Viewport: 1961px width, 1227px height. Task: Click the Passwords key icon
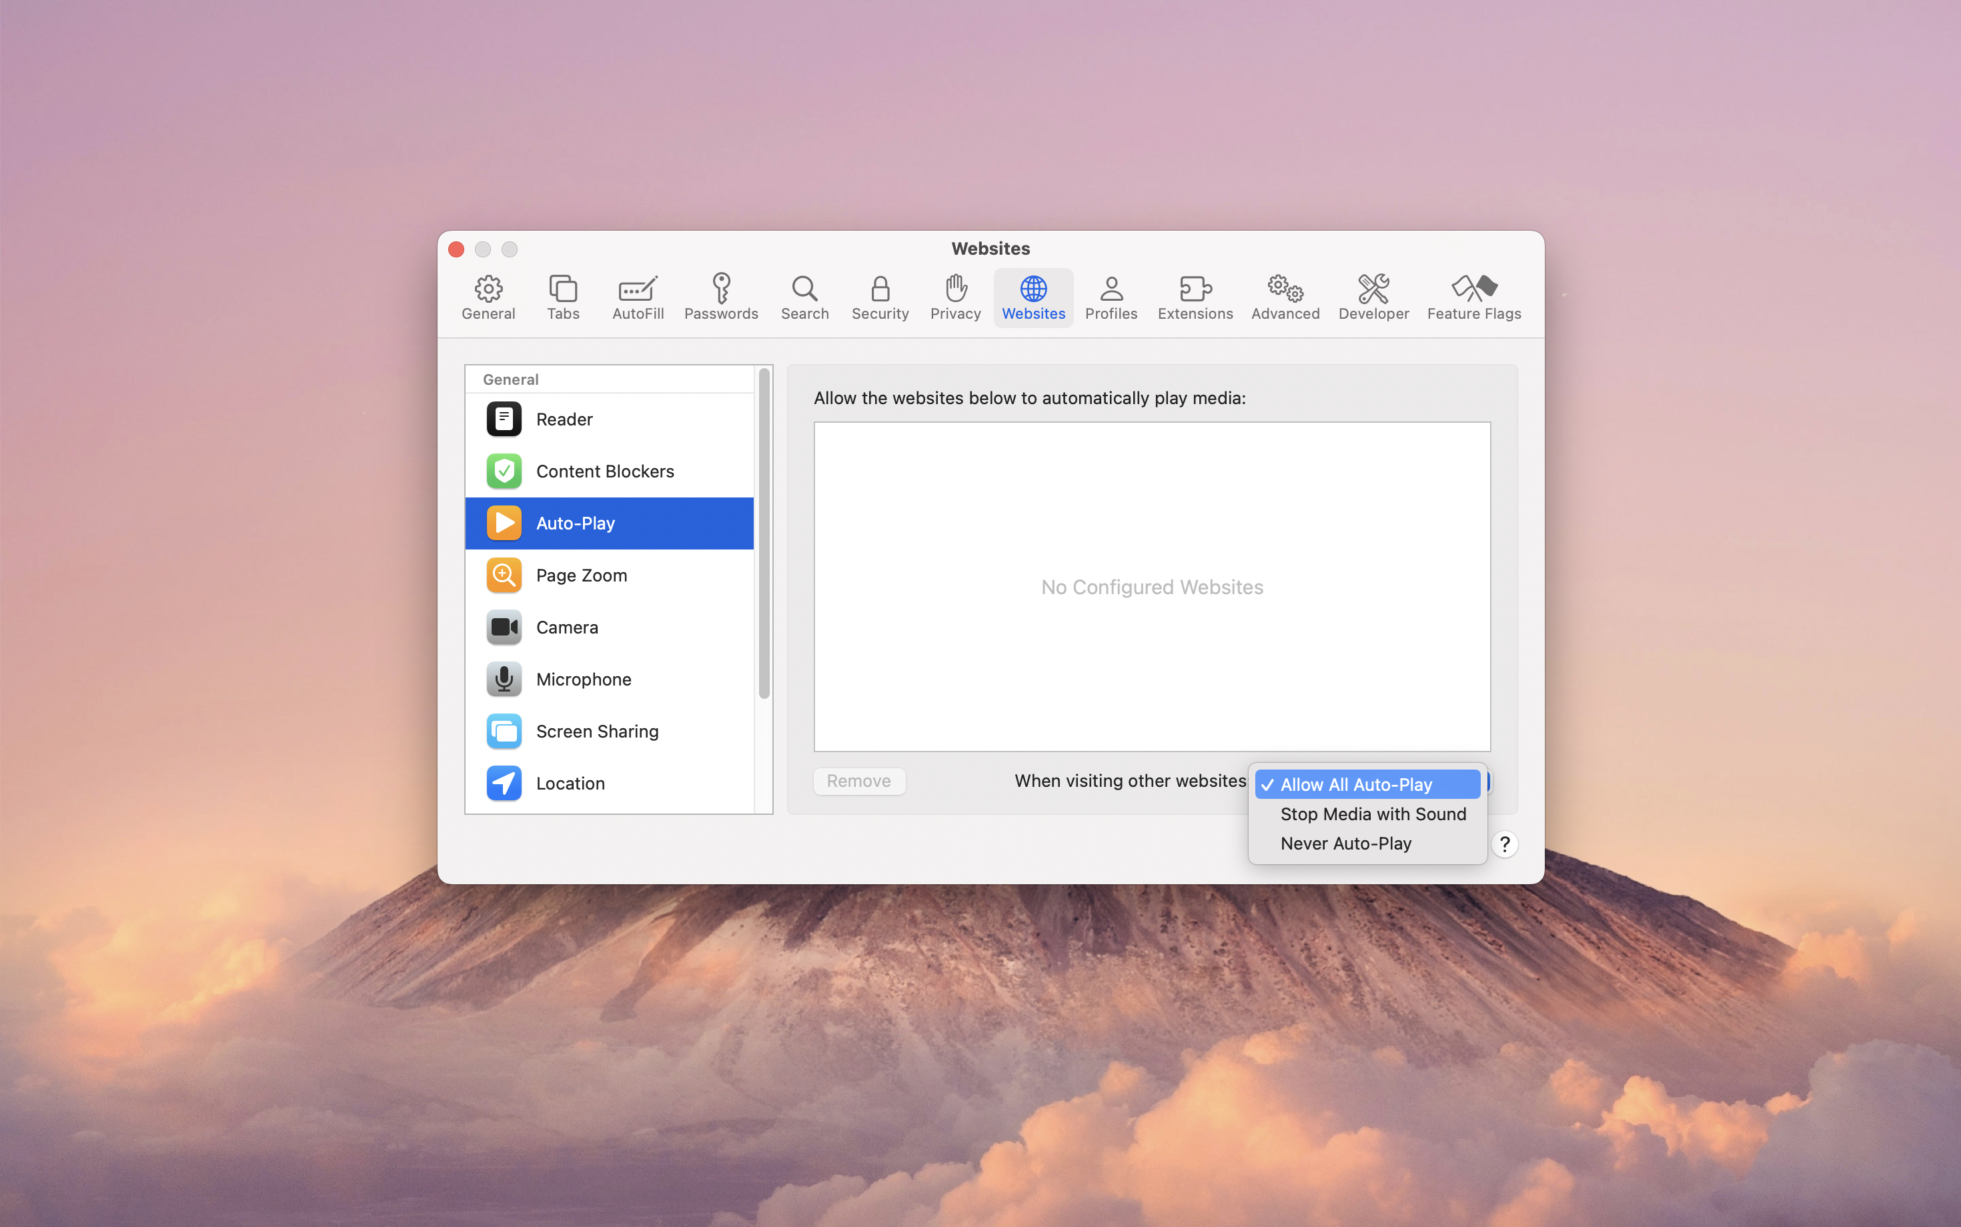pos(721,297)
